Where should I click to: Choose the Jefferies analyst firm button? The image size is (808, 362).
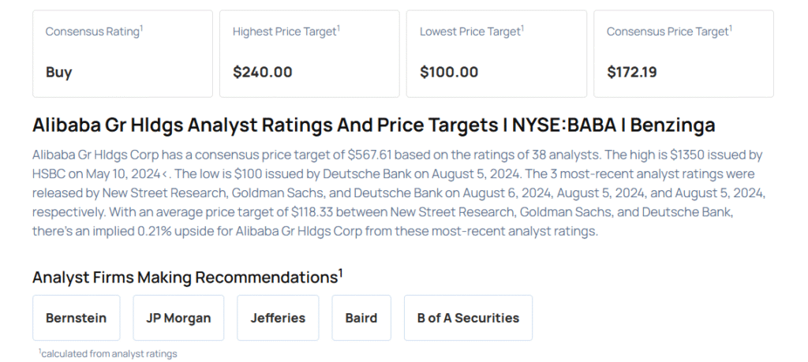[278, 318]
